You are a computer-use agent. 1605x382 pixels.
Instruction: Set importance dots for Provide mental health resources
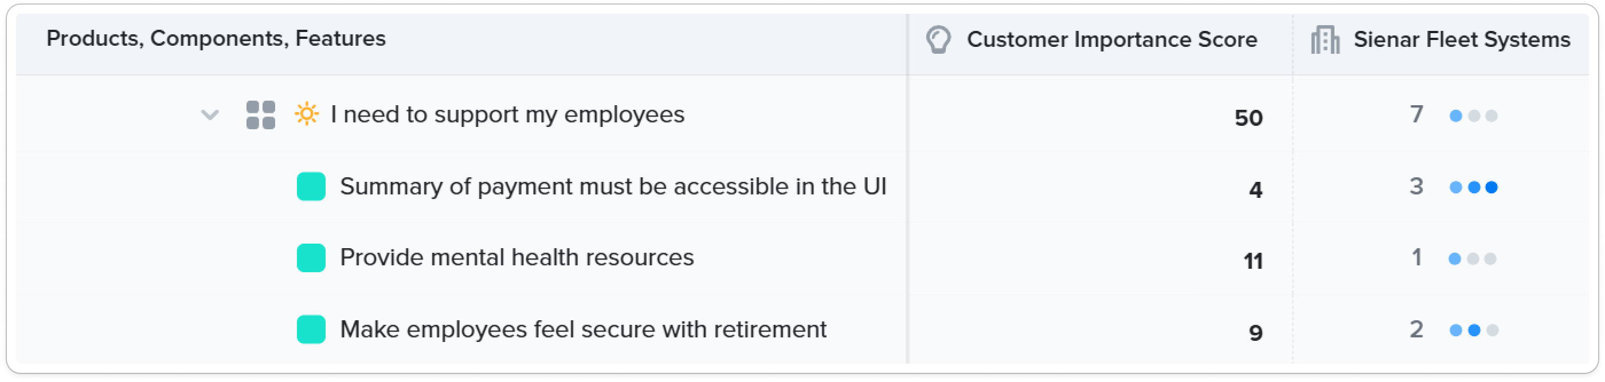click(x=1472, y=258)
